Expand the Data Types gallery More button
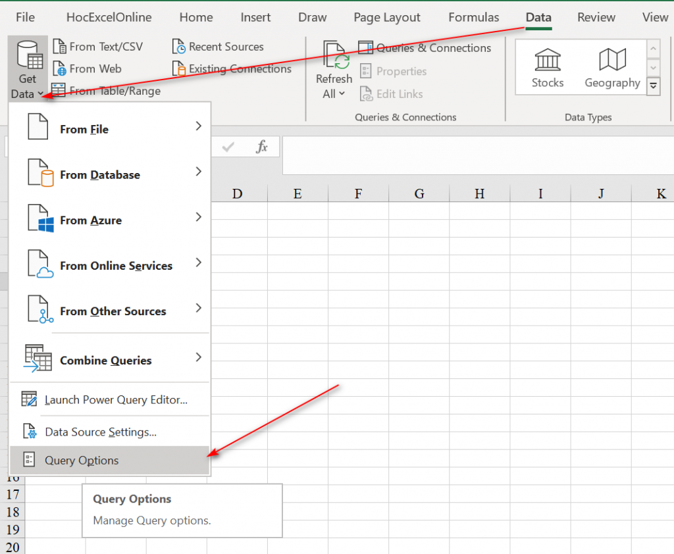Viewport: 674px width, 554px height. click(x=653, y=86)
